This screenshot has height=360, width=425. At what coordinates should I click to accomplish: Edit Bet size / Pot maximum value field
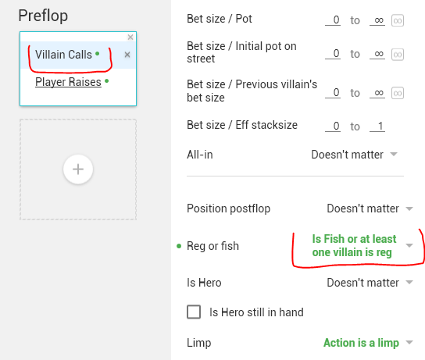[377, 20]
